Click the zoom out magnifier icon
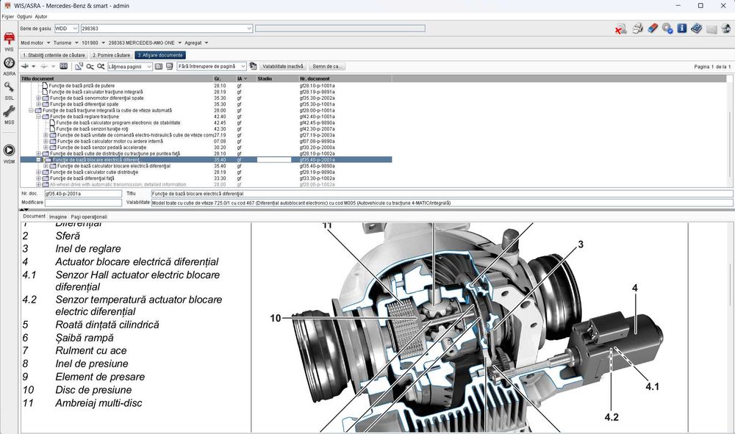 click(x=90, y=67)
